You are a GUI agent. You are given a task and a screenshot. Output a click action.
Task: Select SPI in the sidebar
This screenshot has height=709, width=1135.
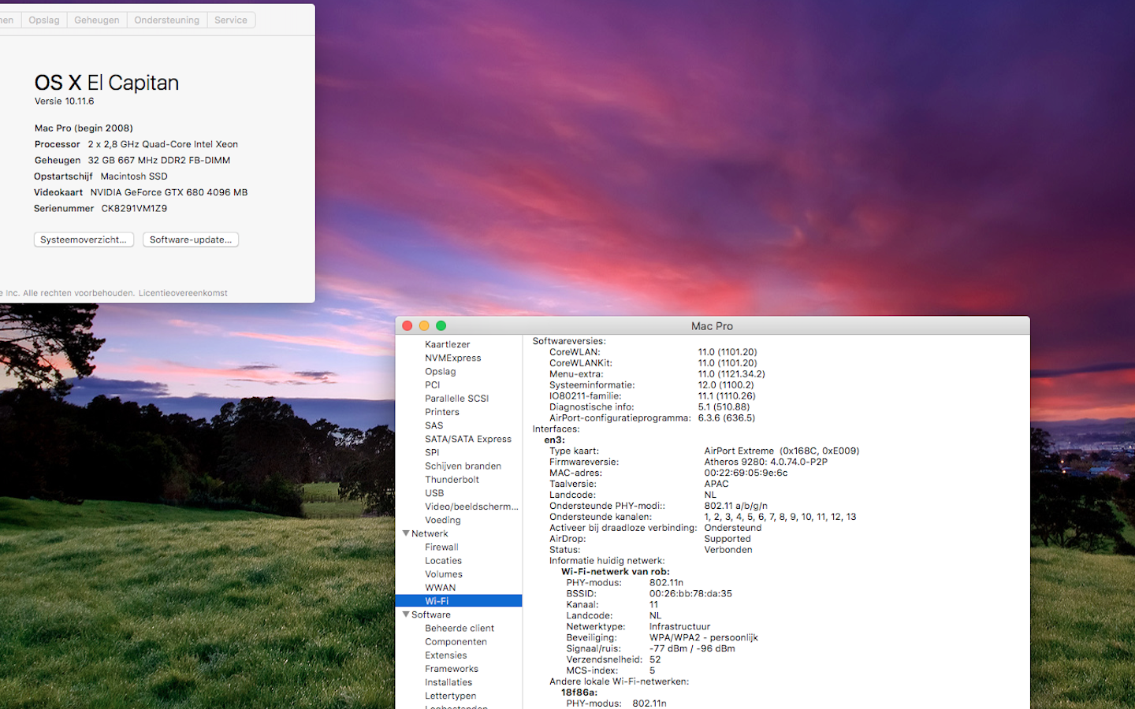point(432,452)
